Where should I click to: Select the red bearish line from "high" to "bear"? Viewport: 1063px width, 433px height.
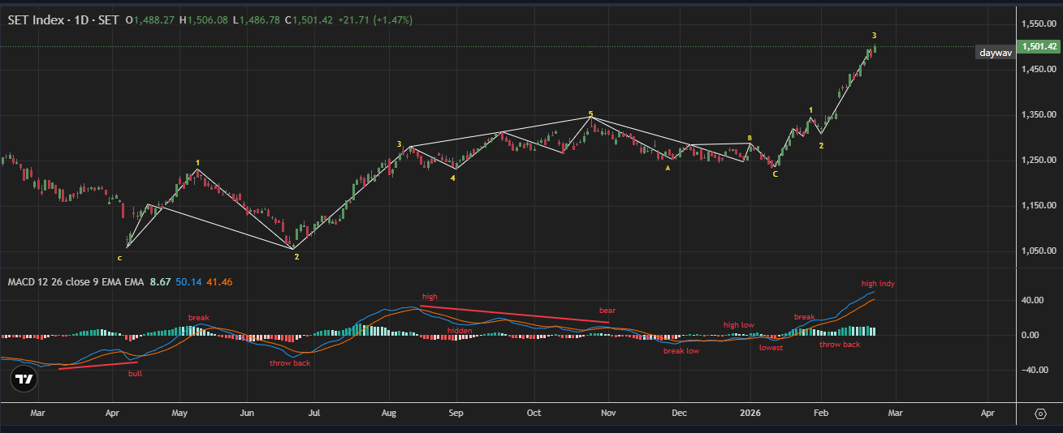515,315
